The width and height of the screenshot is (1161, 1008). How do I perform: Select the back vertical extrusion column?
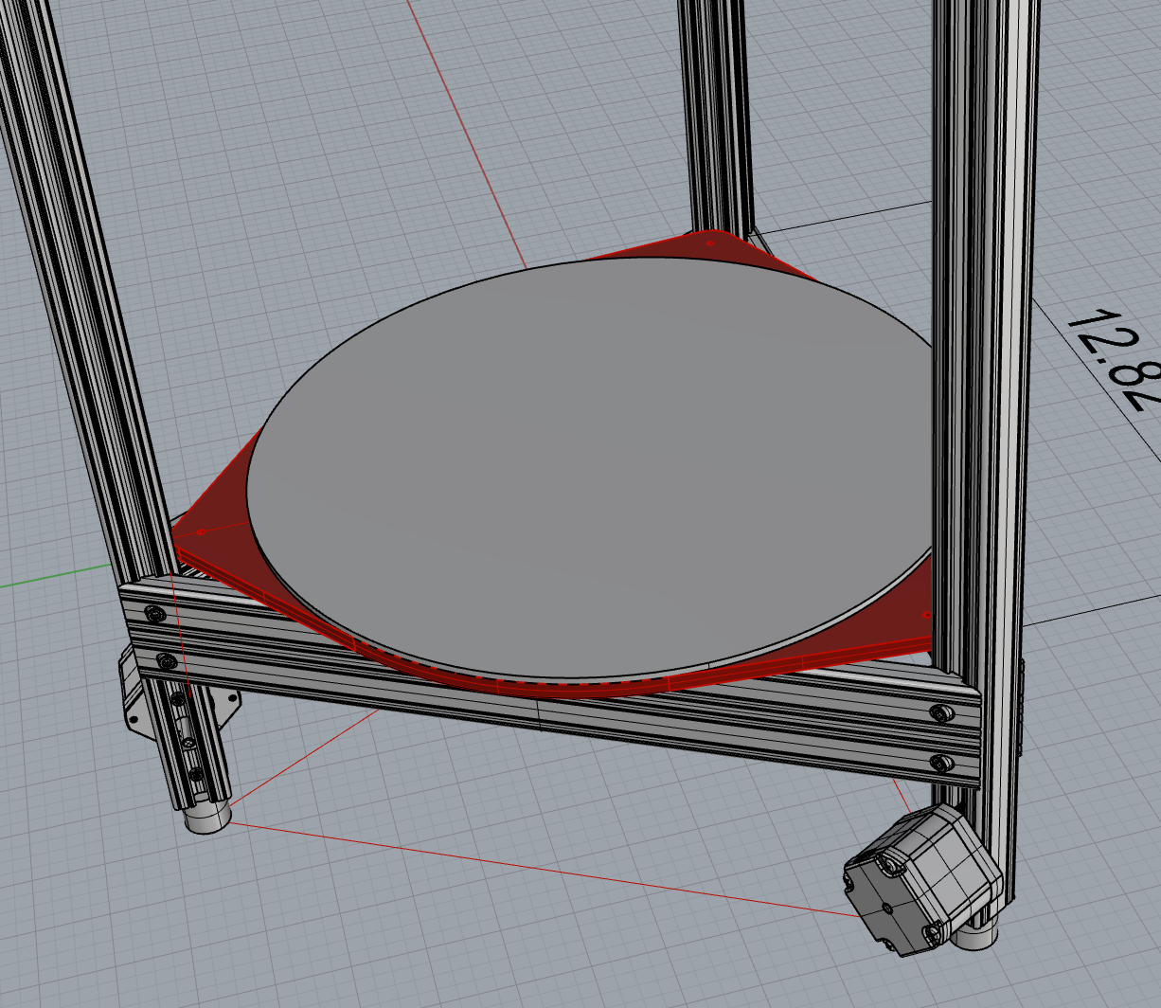point(715,114)
